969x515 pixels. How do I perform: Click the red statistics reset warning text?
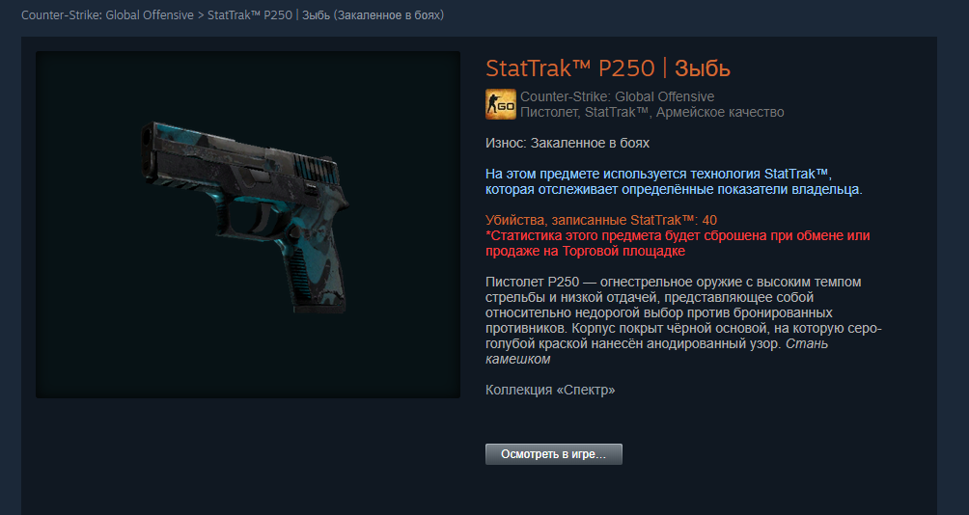click(678, 243)
